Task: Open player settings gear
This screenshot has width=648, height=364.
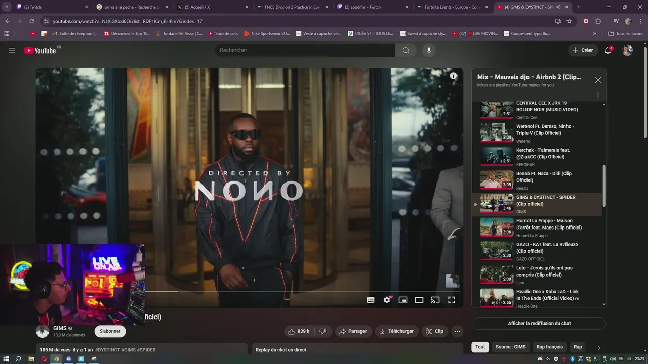Action: point(387,300)
